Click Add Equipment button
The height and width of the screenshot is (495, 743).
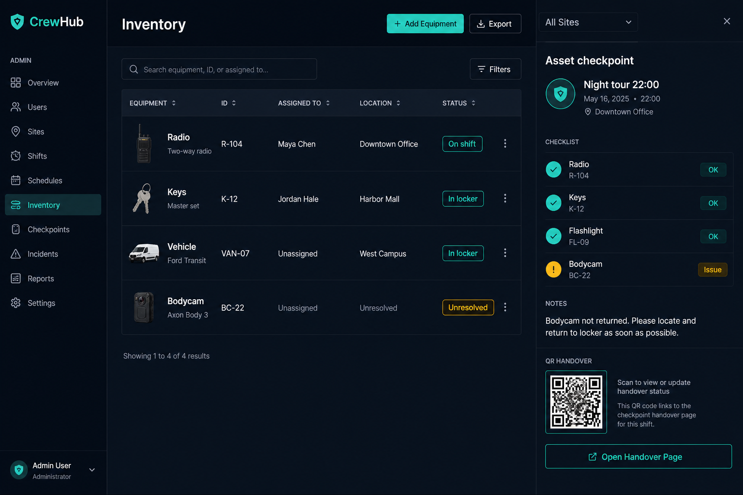point(425,24)
